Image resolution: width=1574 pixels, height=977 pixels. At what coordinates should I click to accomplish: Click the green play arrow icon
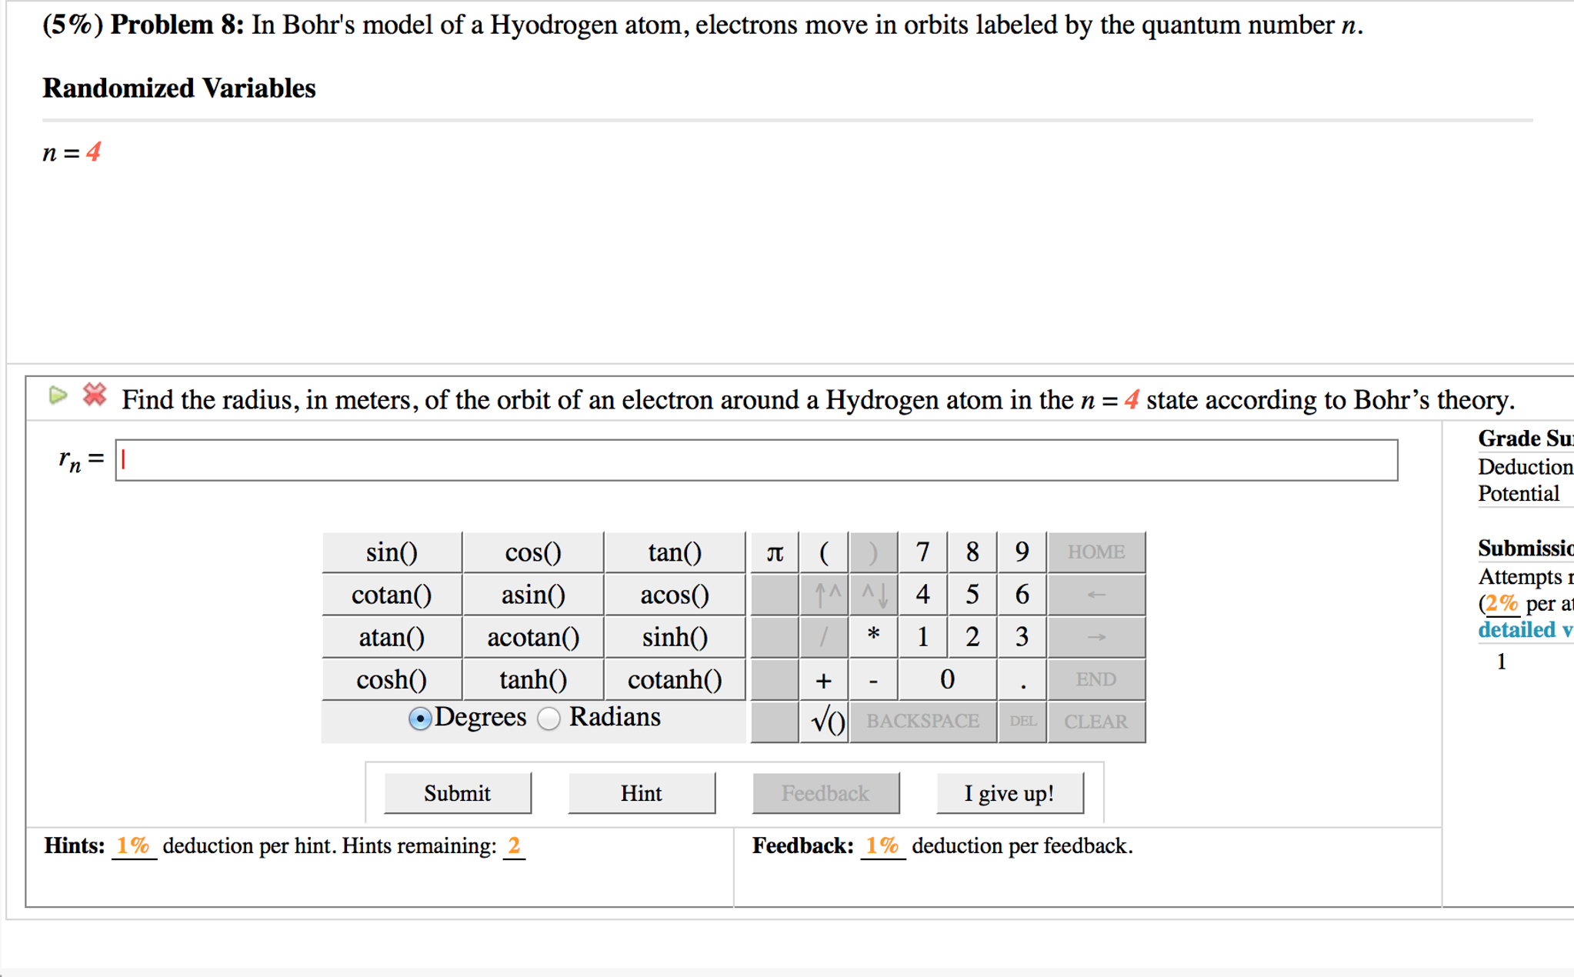pos(58,395)
